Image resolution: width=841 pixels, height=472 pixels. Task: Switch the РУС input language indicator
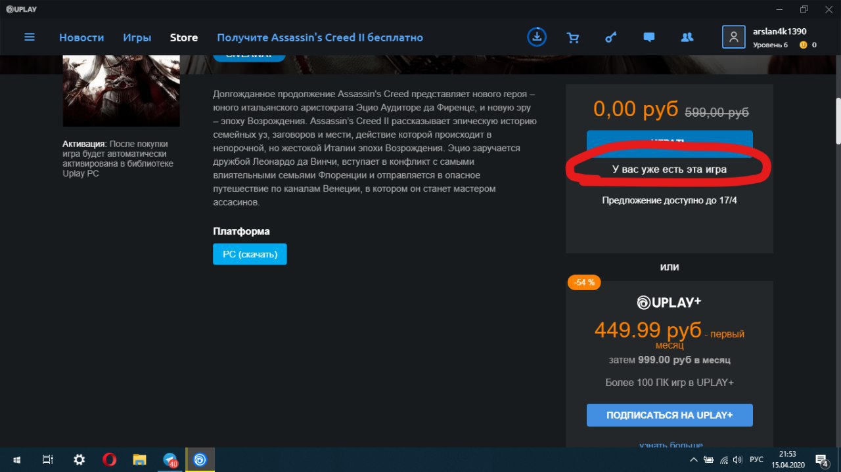tap(756, 460)
